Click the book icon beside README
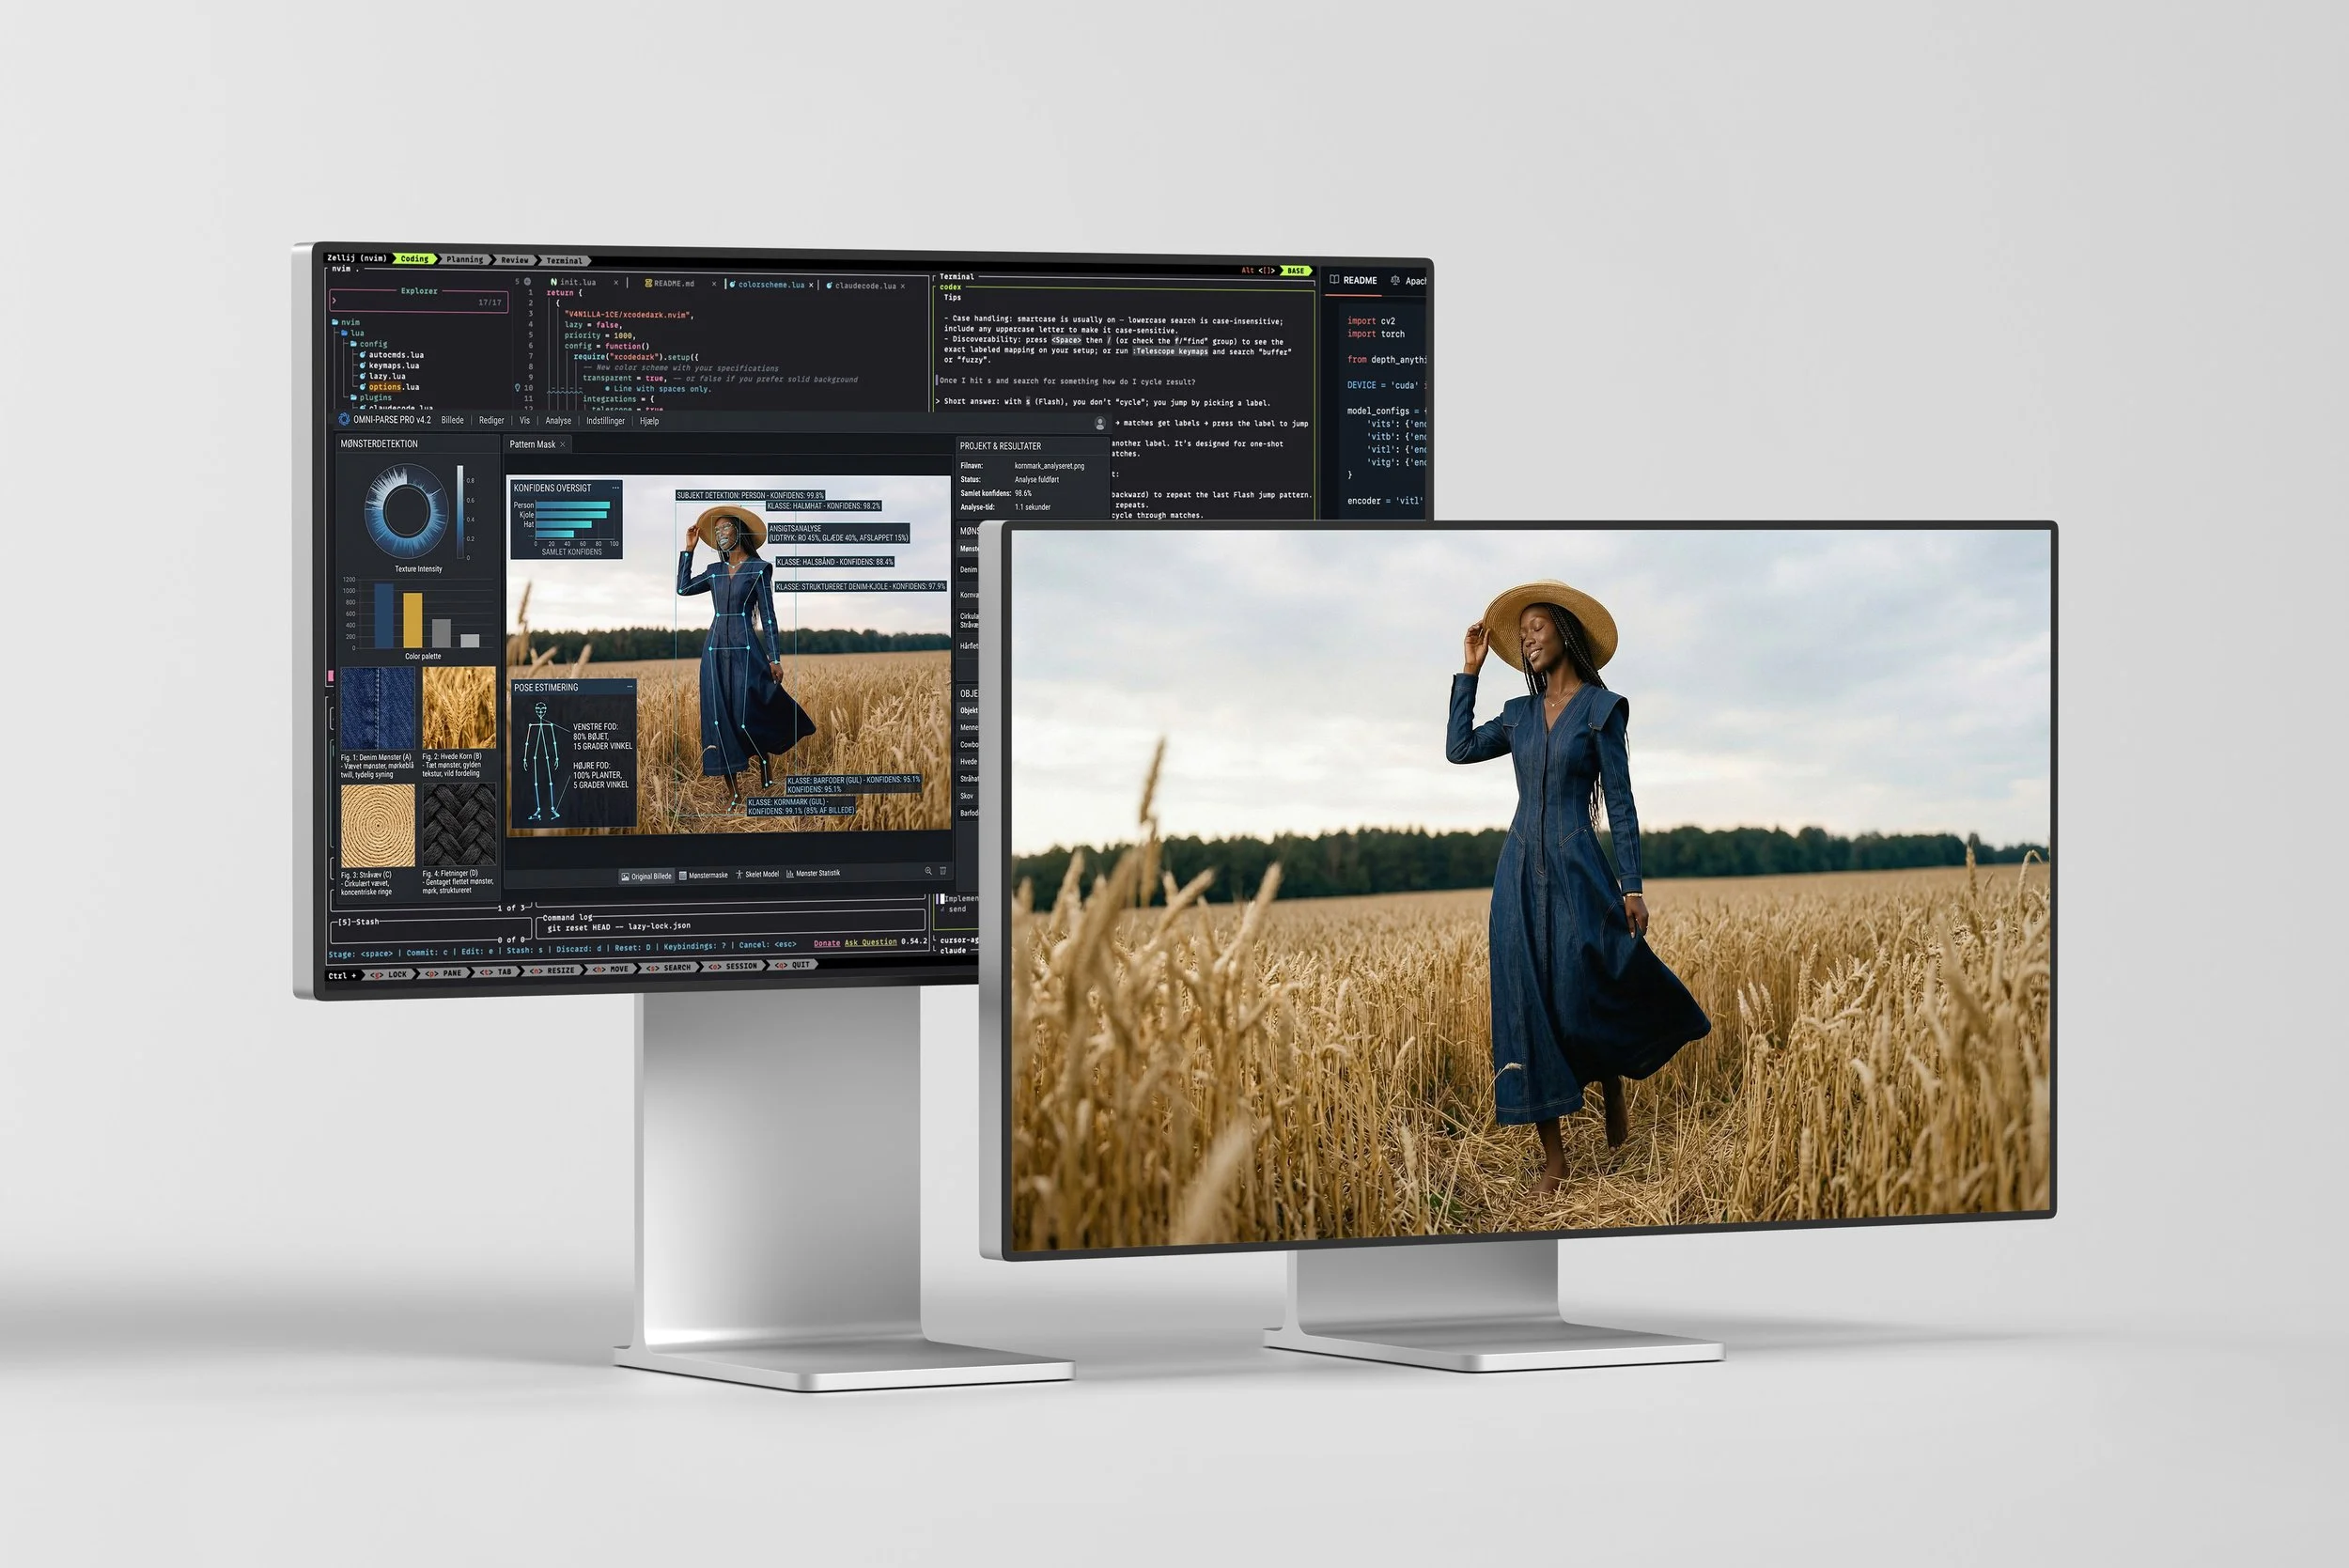 1334,280
